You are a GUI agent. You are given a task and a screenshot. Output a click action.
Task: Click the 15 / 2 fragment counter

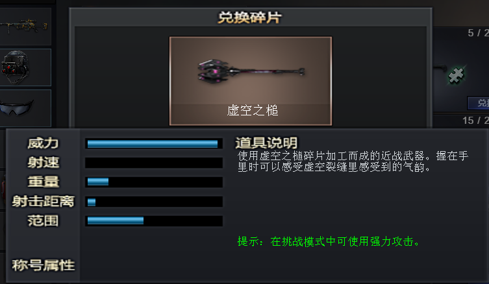[x=475, y=121]
